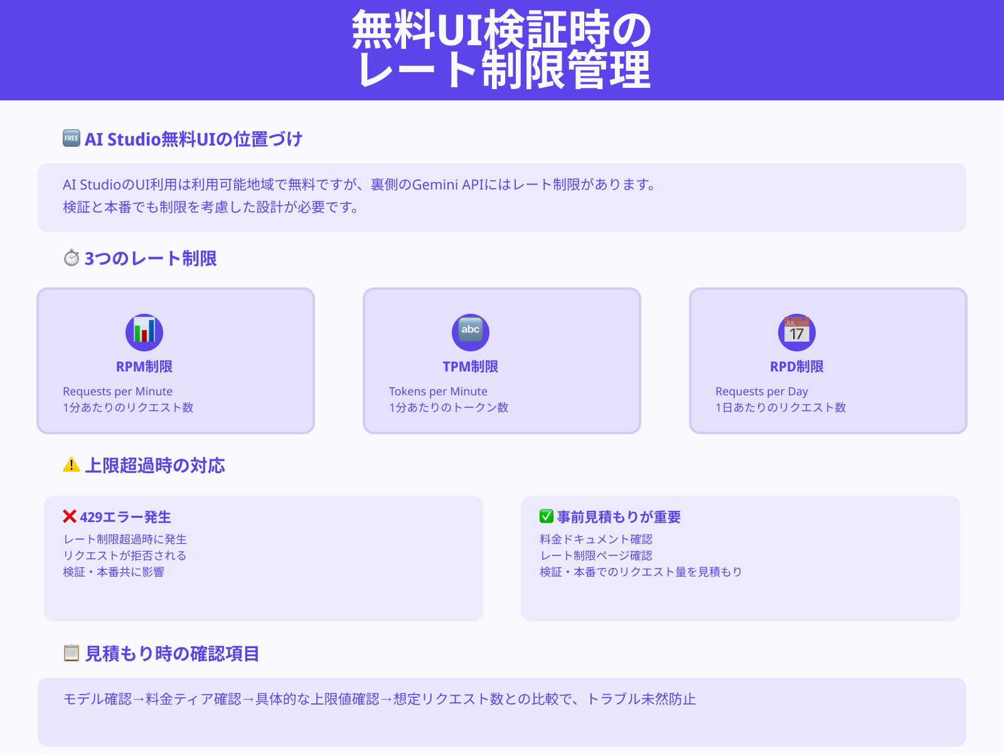Expand the RPM制限 card details
The width and height of the screenshot is (1004, 753).
click(176, 361)
